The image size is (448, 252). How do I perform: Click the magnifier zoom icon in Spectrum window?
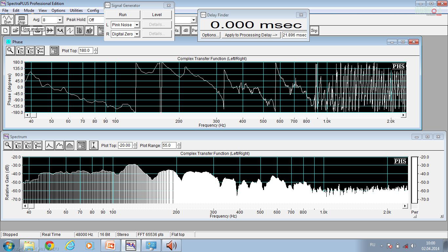(8, 145)
